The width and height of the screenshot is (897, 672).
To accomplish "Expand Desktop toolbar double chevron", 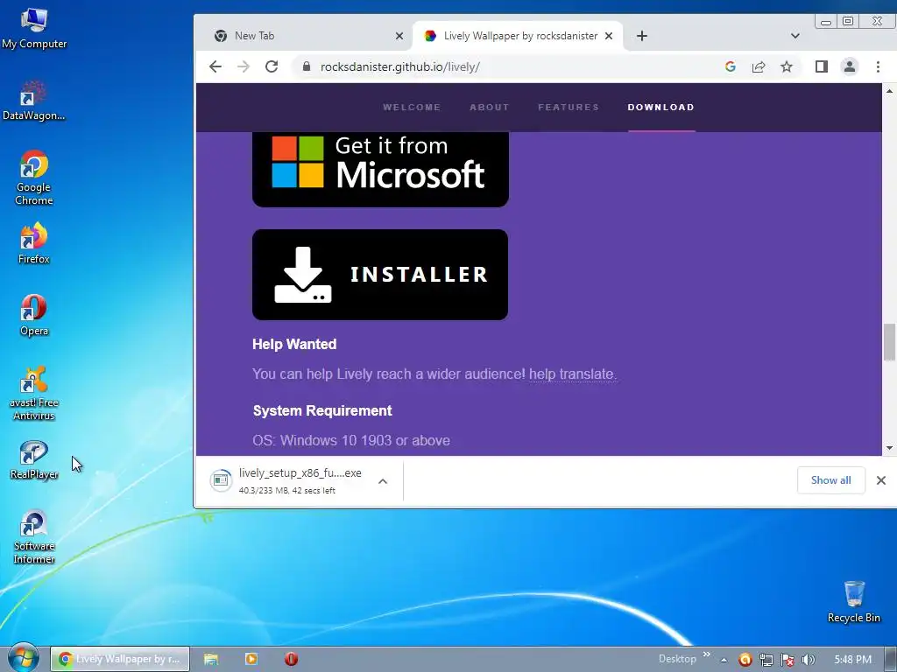I will 707,654.
